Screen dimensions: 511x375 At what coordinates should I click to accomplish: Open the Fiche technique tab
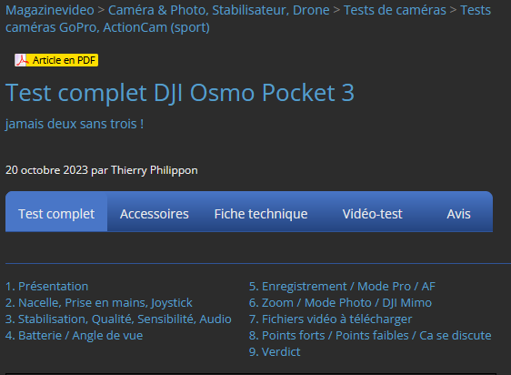261,214
